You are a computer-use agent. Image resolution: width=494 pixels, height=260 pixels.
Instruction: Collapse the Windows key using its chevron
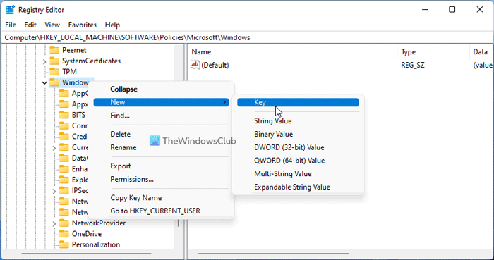44,82
